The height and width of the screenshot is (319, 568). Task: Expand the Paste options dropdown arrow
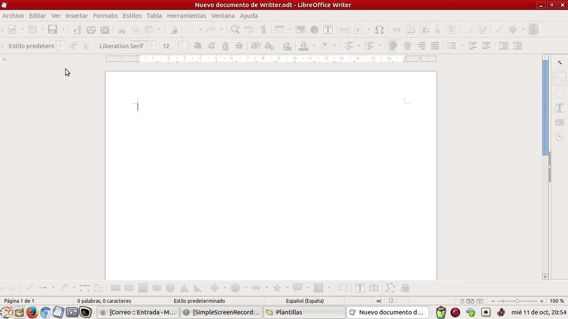point(159,29)
